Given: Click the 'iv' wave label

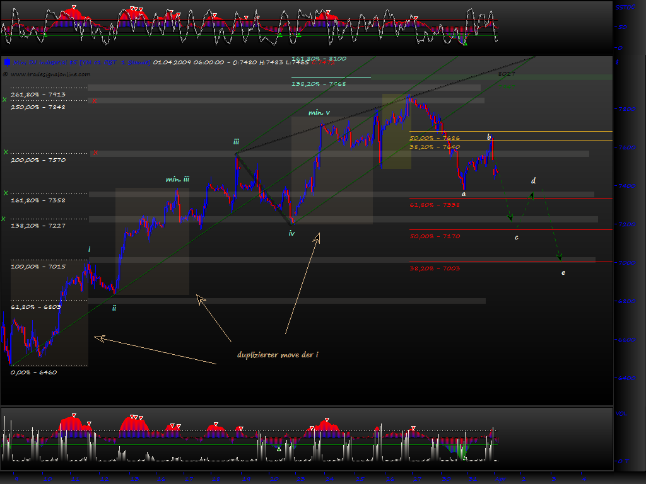Looking at the screenshot, I should point(291,233).
